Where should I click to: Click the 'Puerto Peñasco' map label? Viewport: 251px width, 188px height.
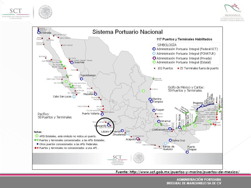[65, 38]
